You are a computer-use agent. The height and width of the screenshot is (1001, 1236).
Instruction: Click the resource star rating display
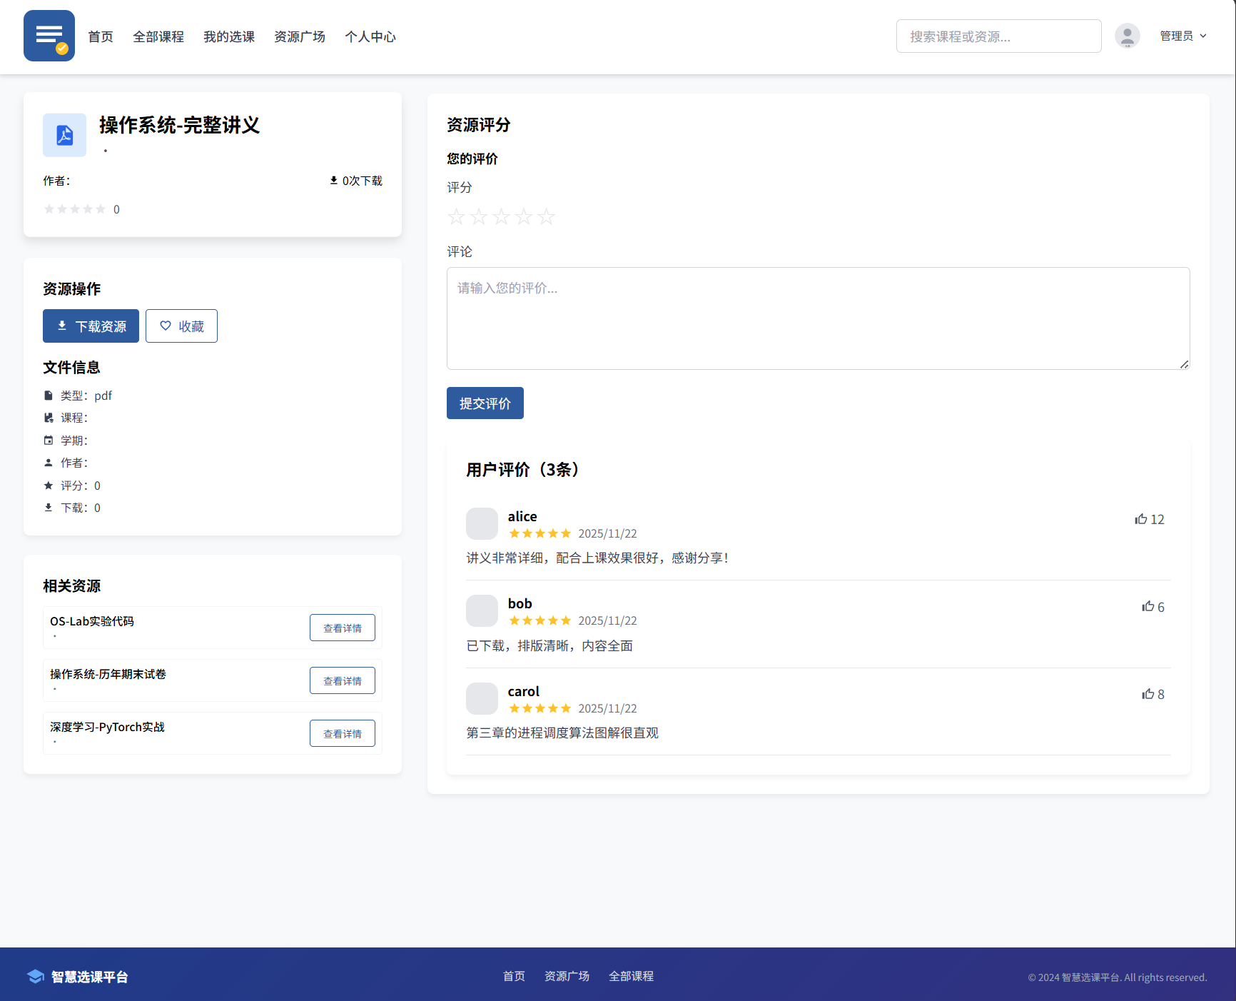pyautogui.click(x=75, y=209)
